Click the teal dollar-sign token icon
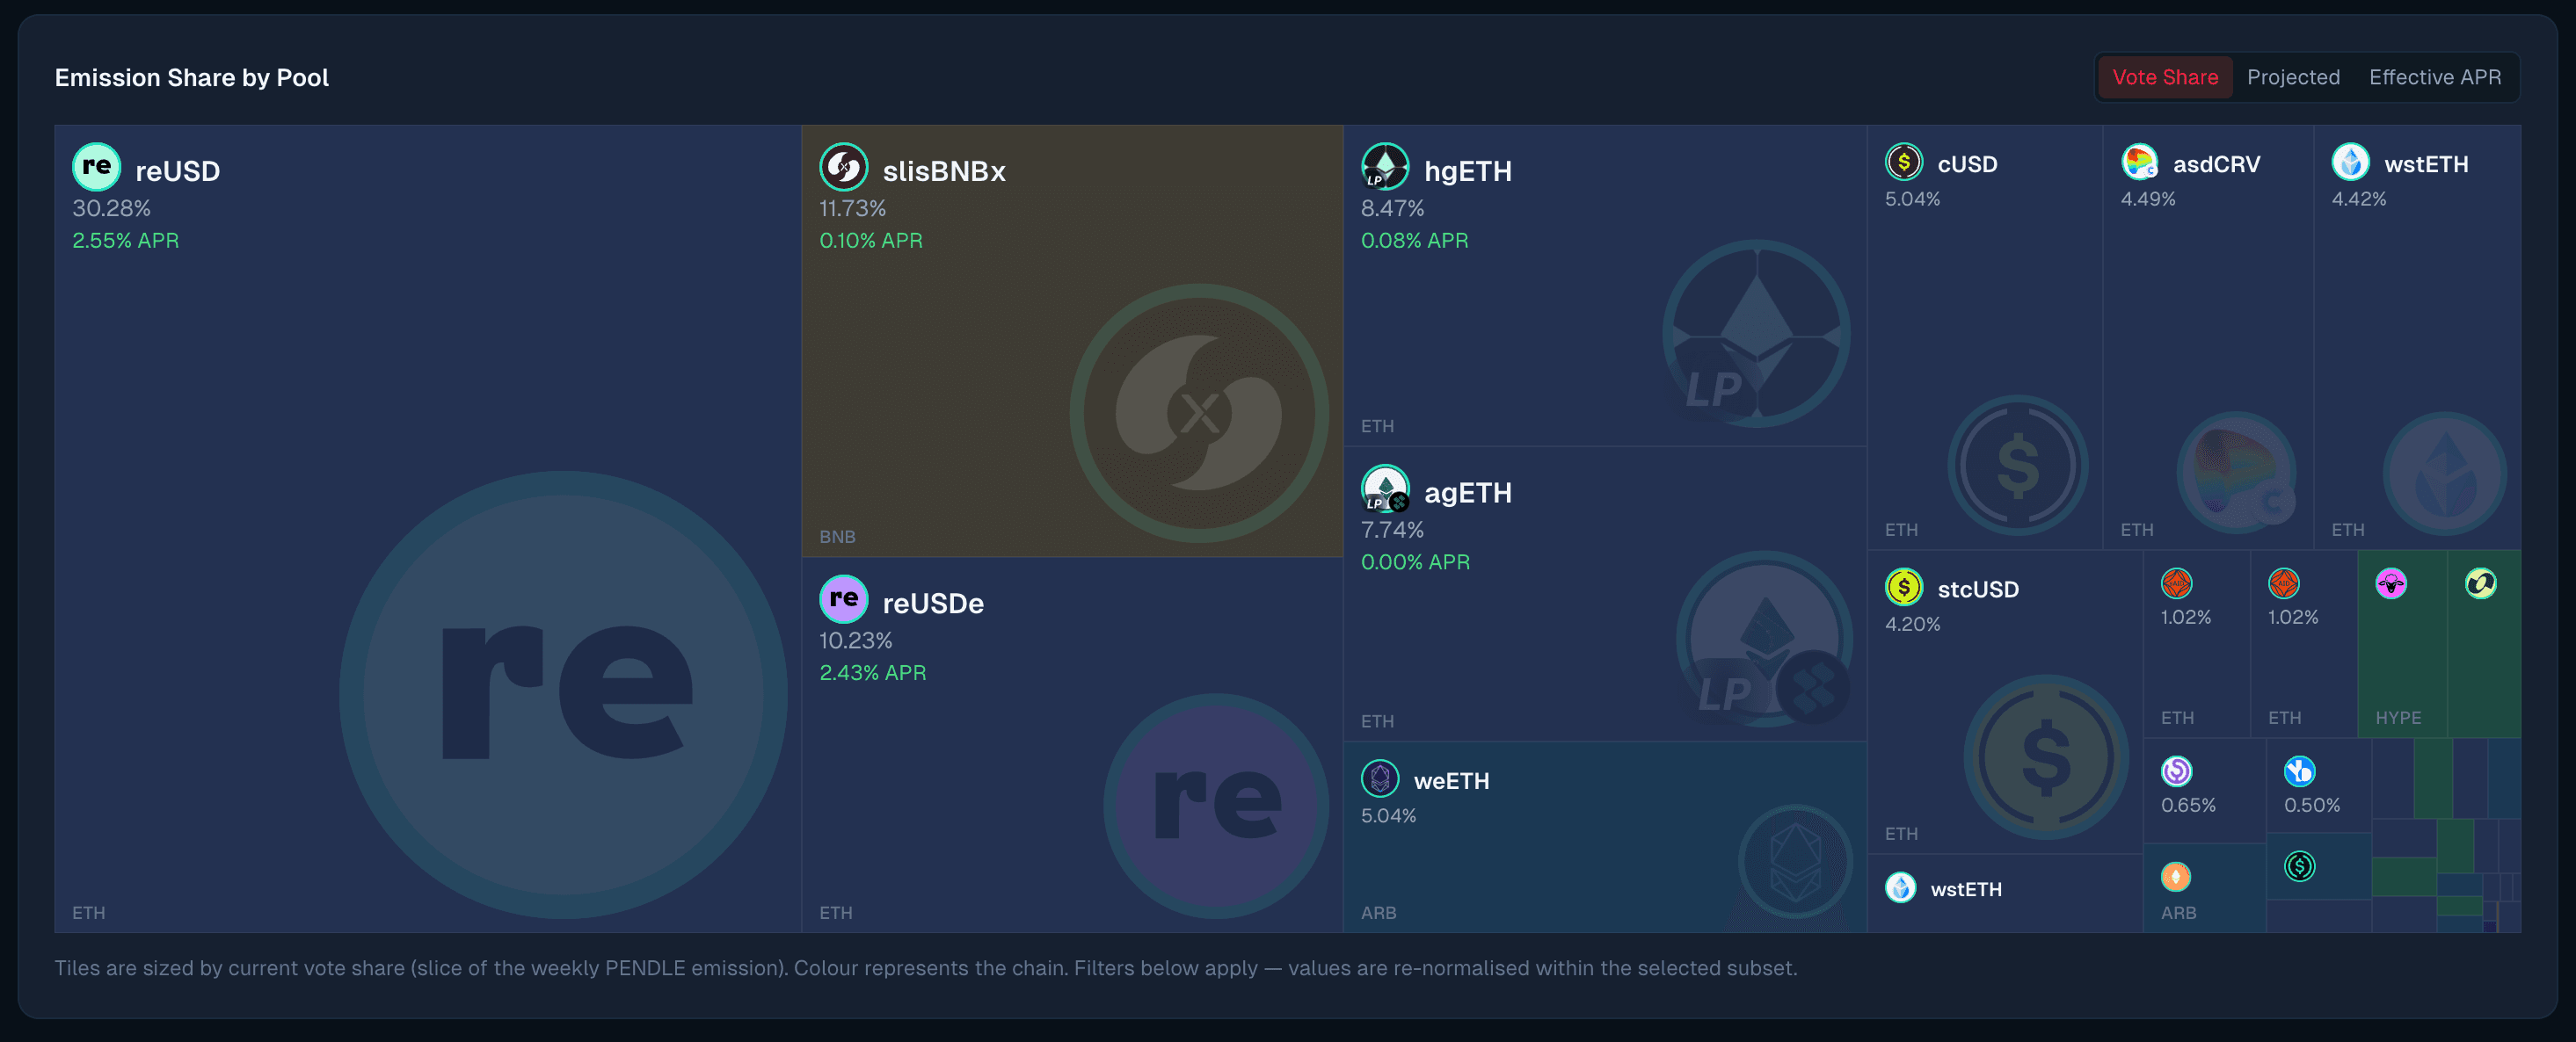 (x=2300, y=866)
